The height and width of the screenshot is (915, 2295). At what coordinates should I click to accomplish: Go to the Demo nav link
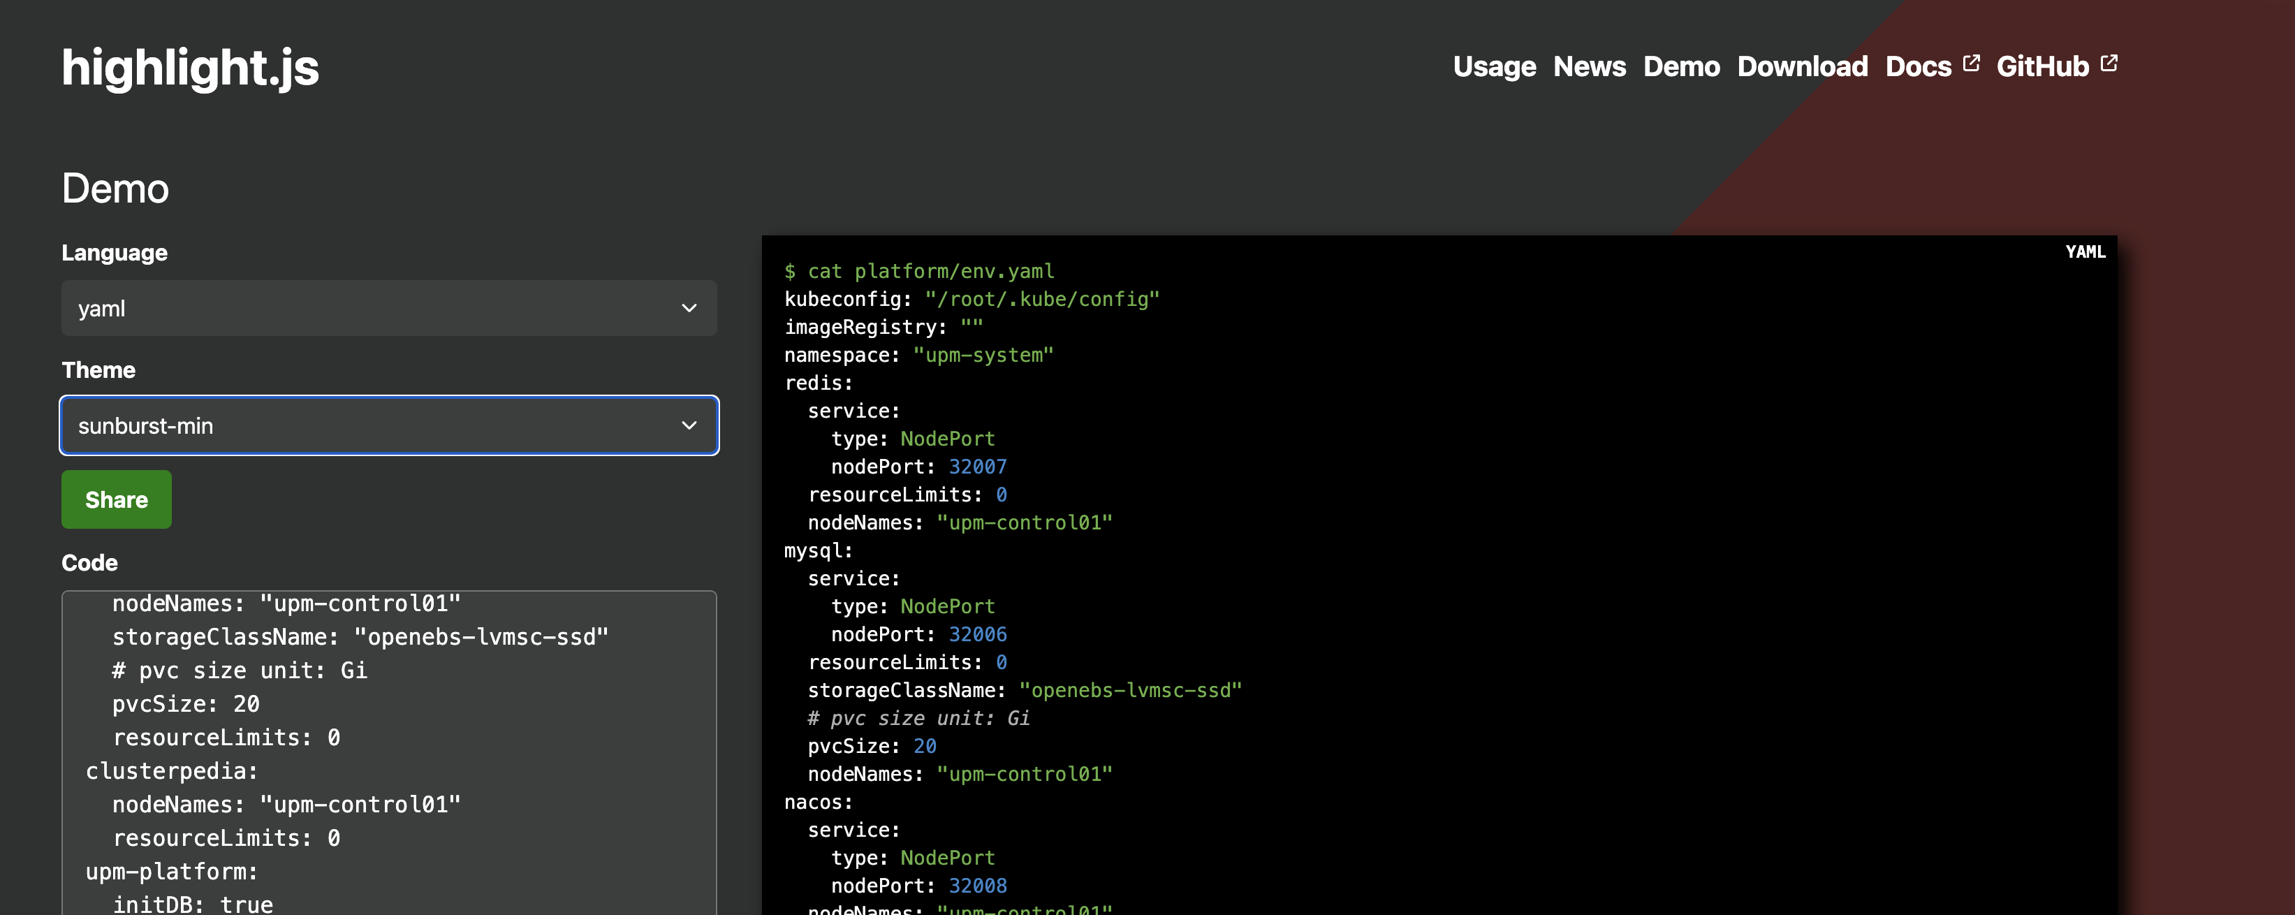tap(1681, 67)
